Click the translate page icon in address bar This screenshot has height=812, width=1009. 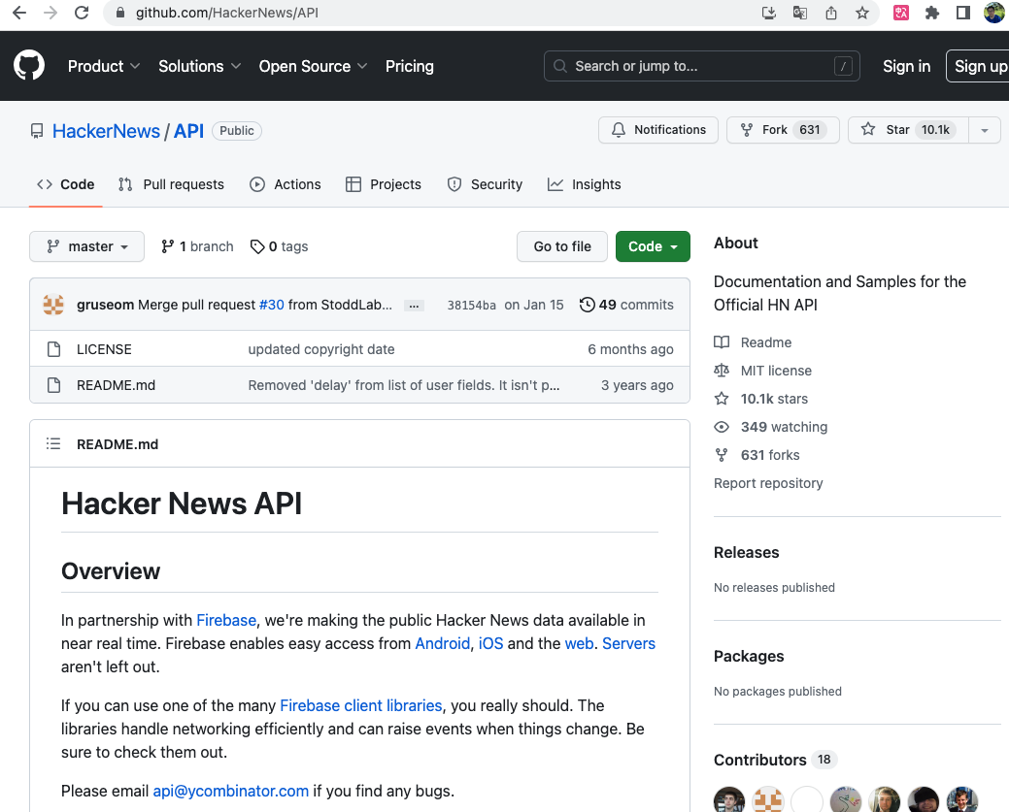click(800, 13)
